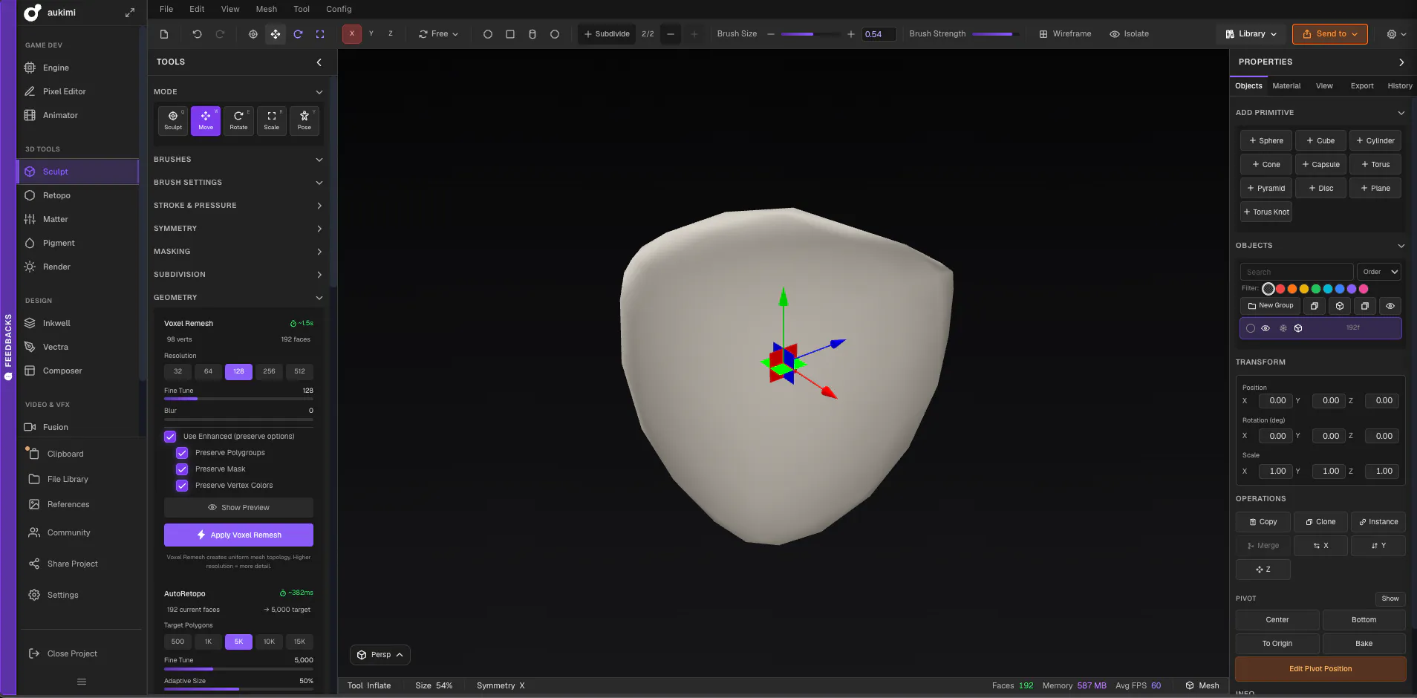The image size is (1417, 698).
Task: Switch to the Material tab
Action: (1286, 86)
